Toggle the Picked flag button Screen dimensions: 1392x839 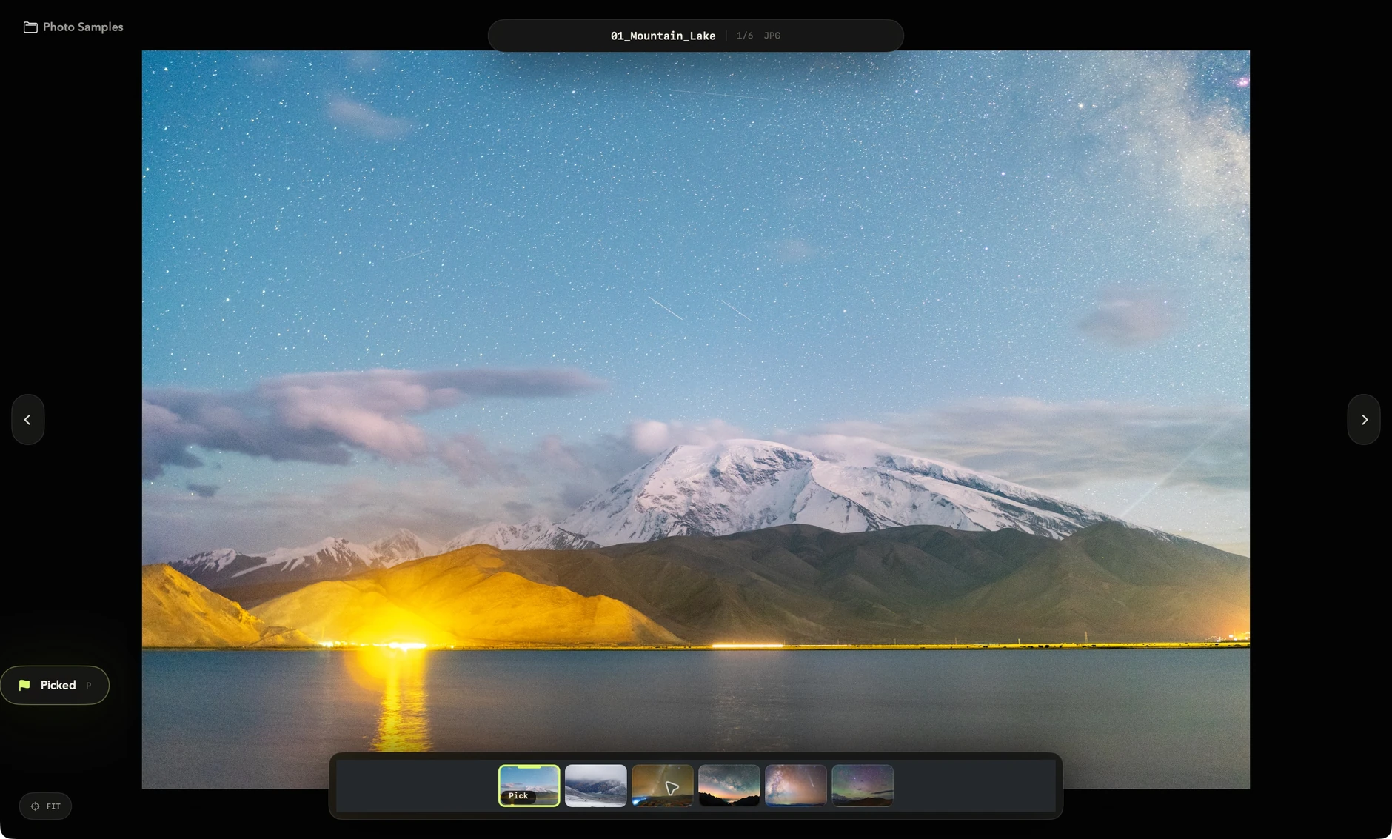pos(55,685)
